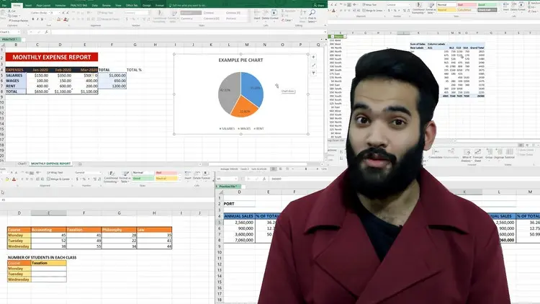The width and height of the screenshot is (540, 304).
Task: Toggle Bold formatting in top-left Excel ribbon
Action: click(x=33, y=19)
